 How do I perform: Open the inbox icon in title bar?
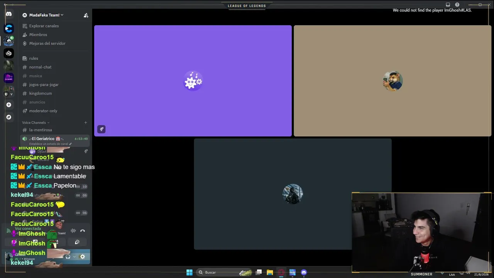pyautogui.click(x=448, y=5)
